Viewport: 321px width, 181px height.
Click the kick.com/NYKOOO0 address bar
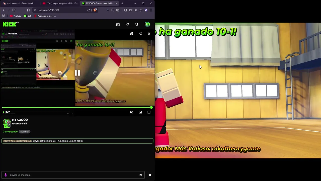pyautogui.click(x=60, y=10)
